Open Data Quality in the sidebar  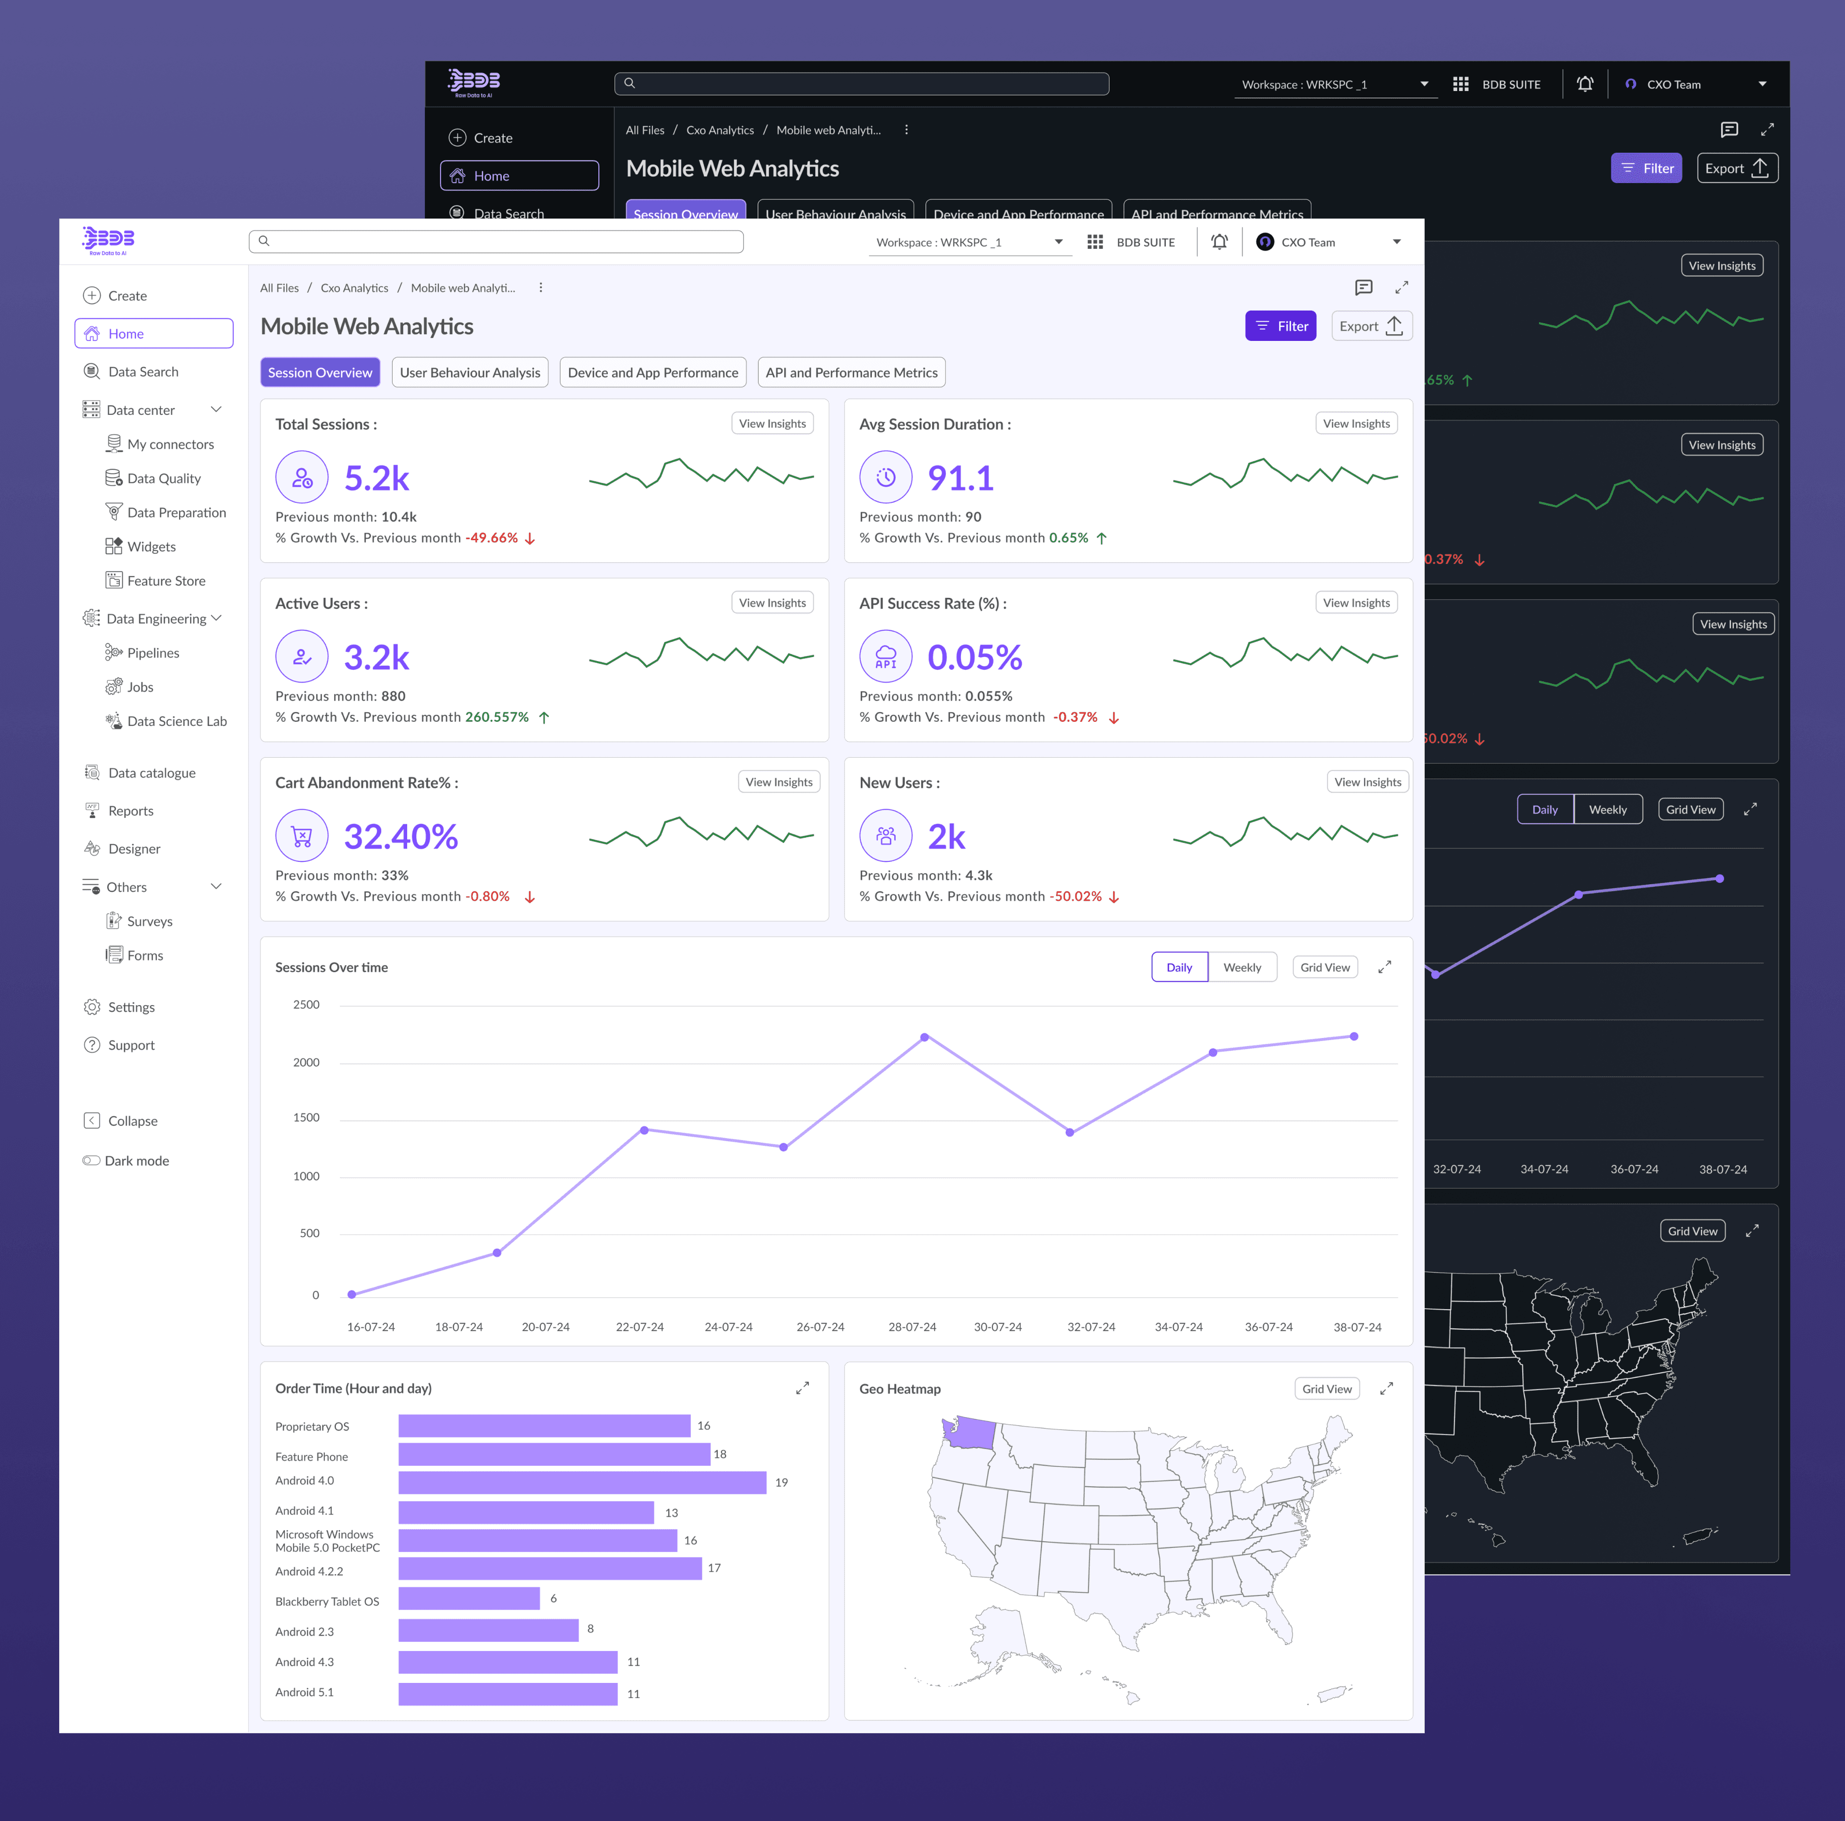coord(163,479)
